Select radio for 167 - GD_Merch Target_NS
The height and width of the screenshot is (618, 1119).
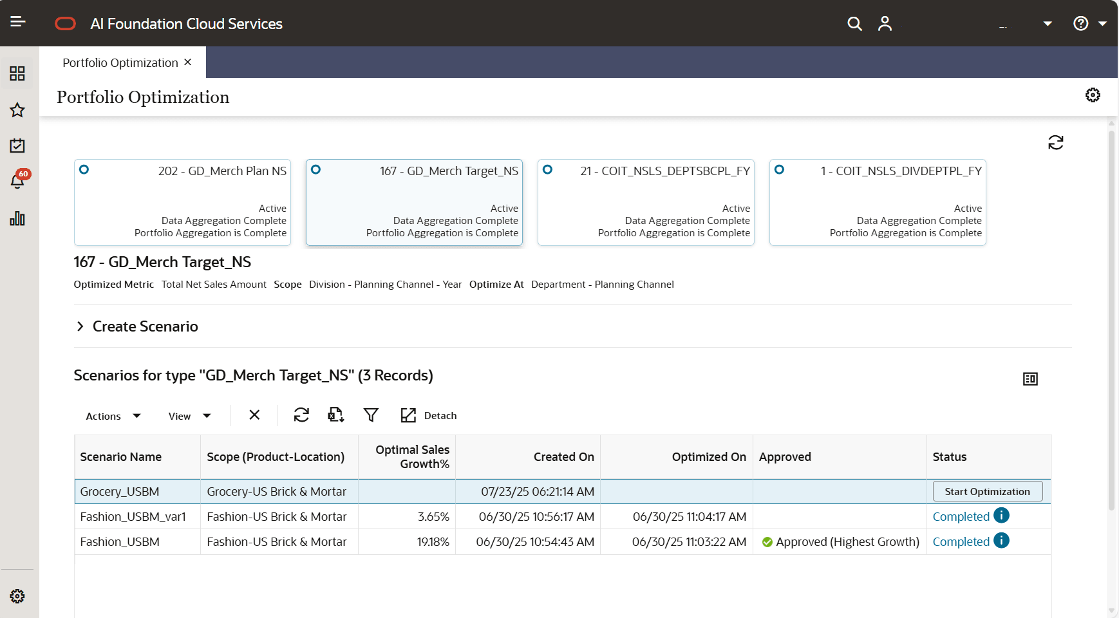pyautogui.click(x=315, y=170)
